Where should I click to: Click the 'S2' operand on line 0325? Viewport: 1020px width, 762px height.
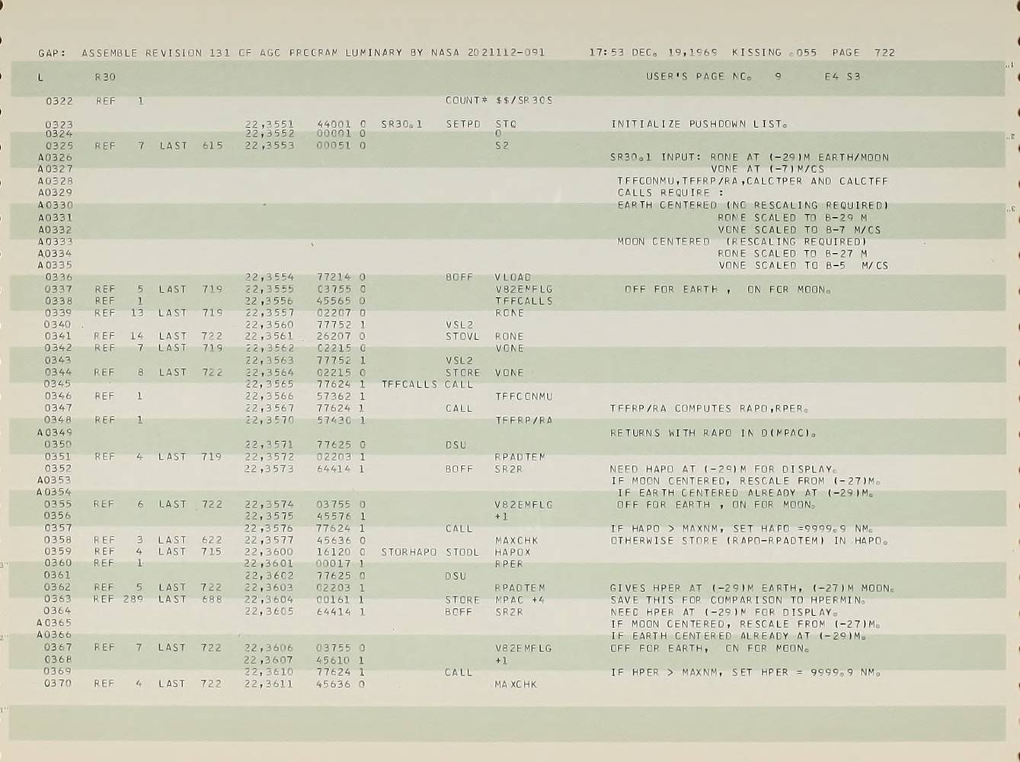click(501, 145)
